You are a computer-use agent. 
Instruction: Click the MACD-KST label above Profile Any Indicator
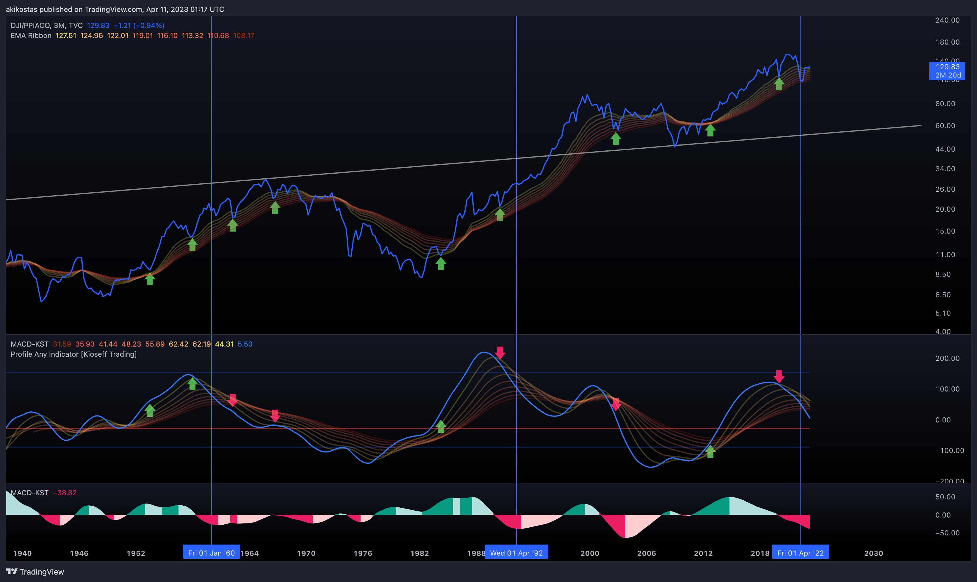pos(29,344)
